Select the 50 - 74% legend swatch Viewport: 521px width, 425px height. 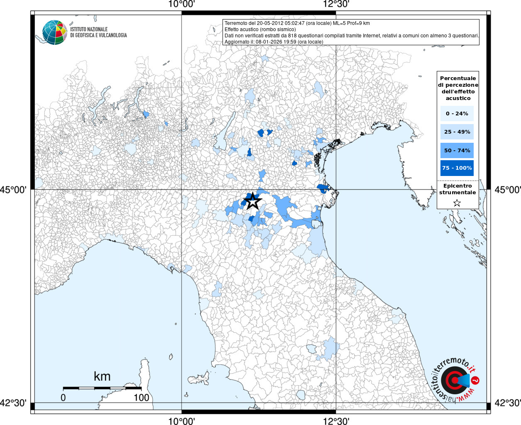(x=457, y=150)
